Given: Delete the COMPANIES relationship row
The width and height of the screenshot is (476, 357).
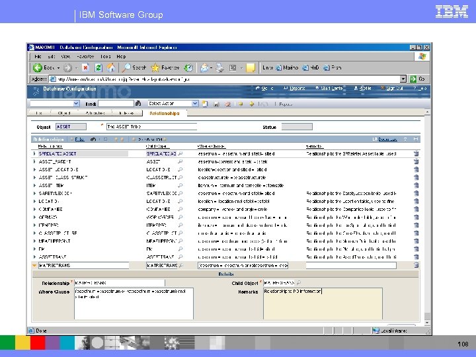Looking at the screenshot, I should pos(416,209).
